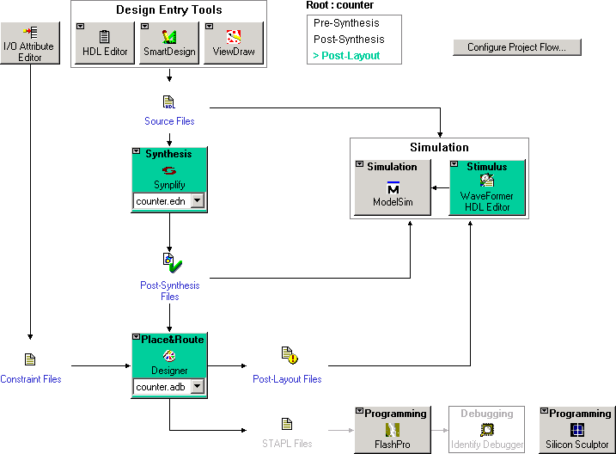This screenshot has width=616, height=454.
Task: Run the Synplify synthesis icon
Action: coord(169,170)
